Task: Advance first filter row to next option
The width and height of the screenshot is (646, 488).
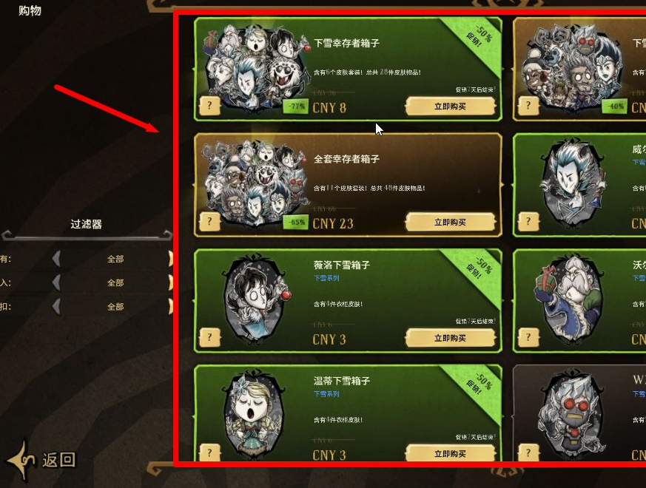Action: point(170,259)
